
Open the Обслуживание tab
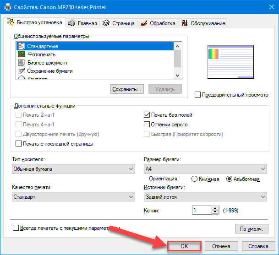point(202,23)
